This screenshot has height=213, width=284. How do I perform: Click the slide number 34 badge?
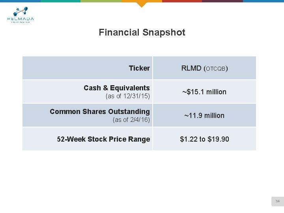tap(277, 202)
